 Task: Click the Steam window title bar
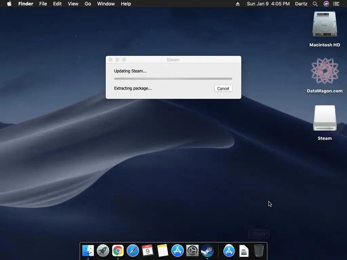pyautogui.click(x=173, y=60)
